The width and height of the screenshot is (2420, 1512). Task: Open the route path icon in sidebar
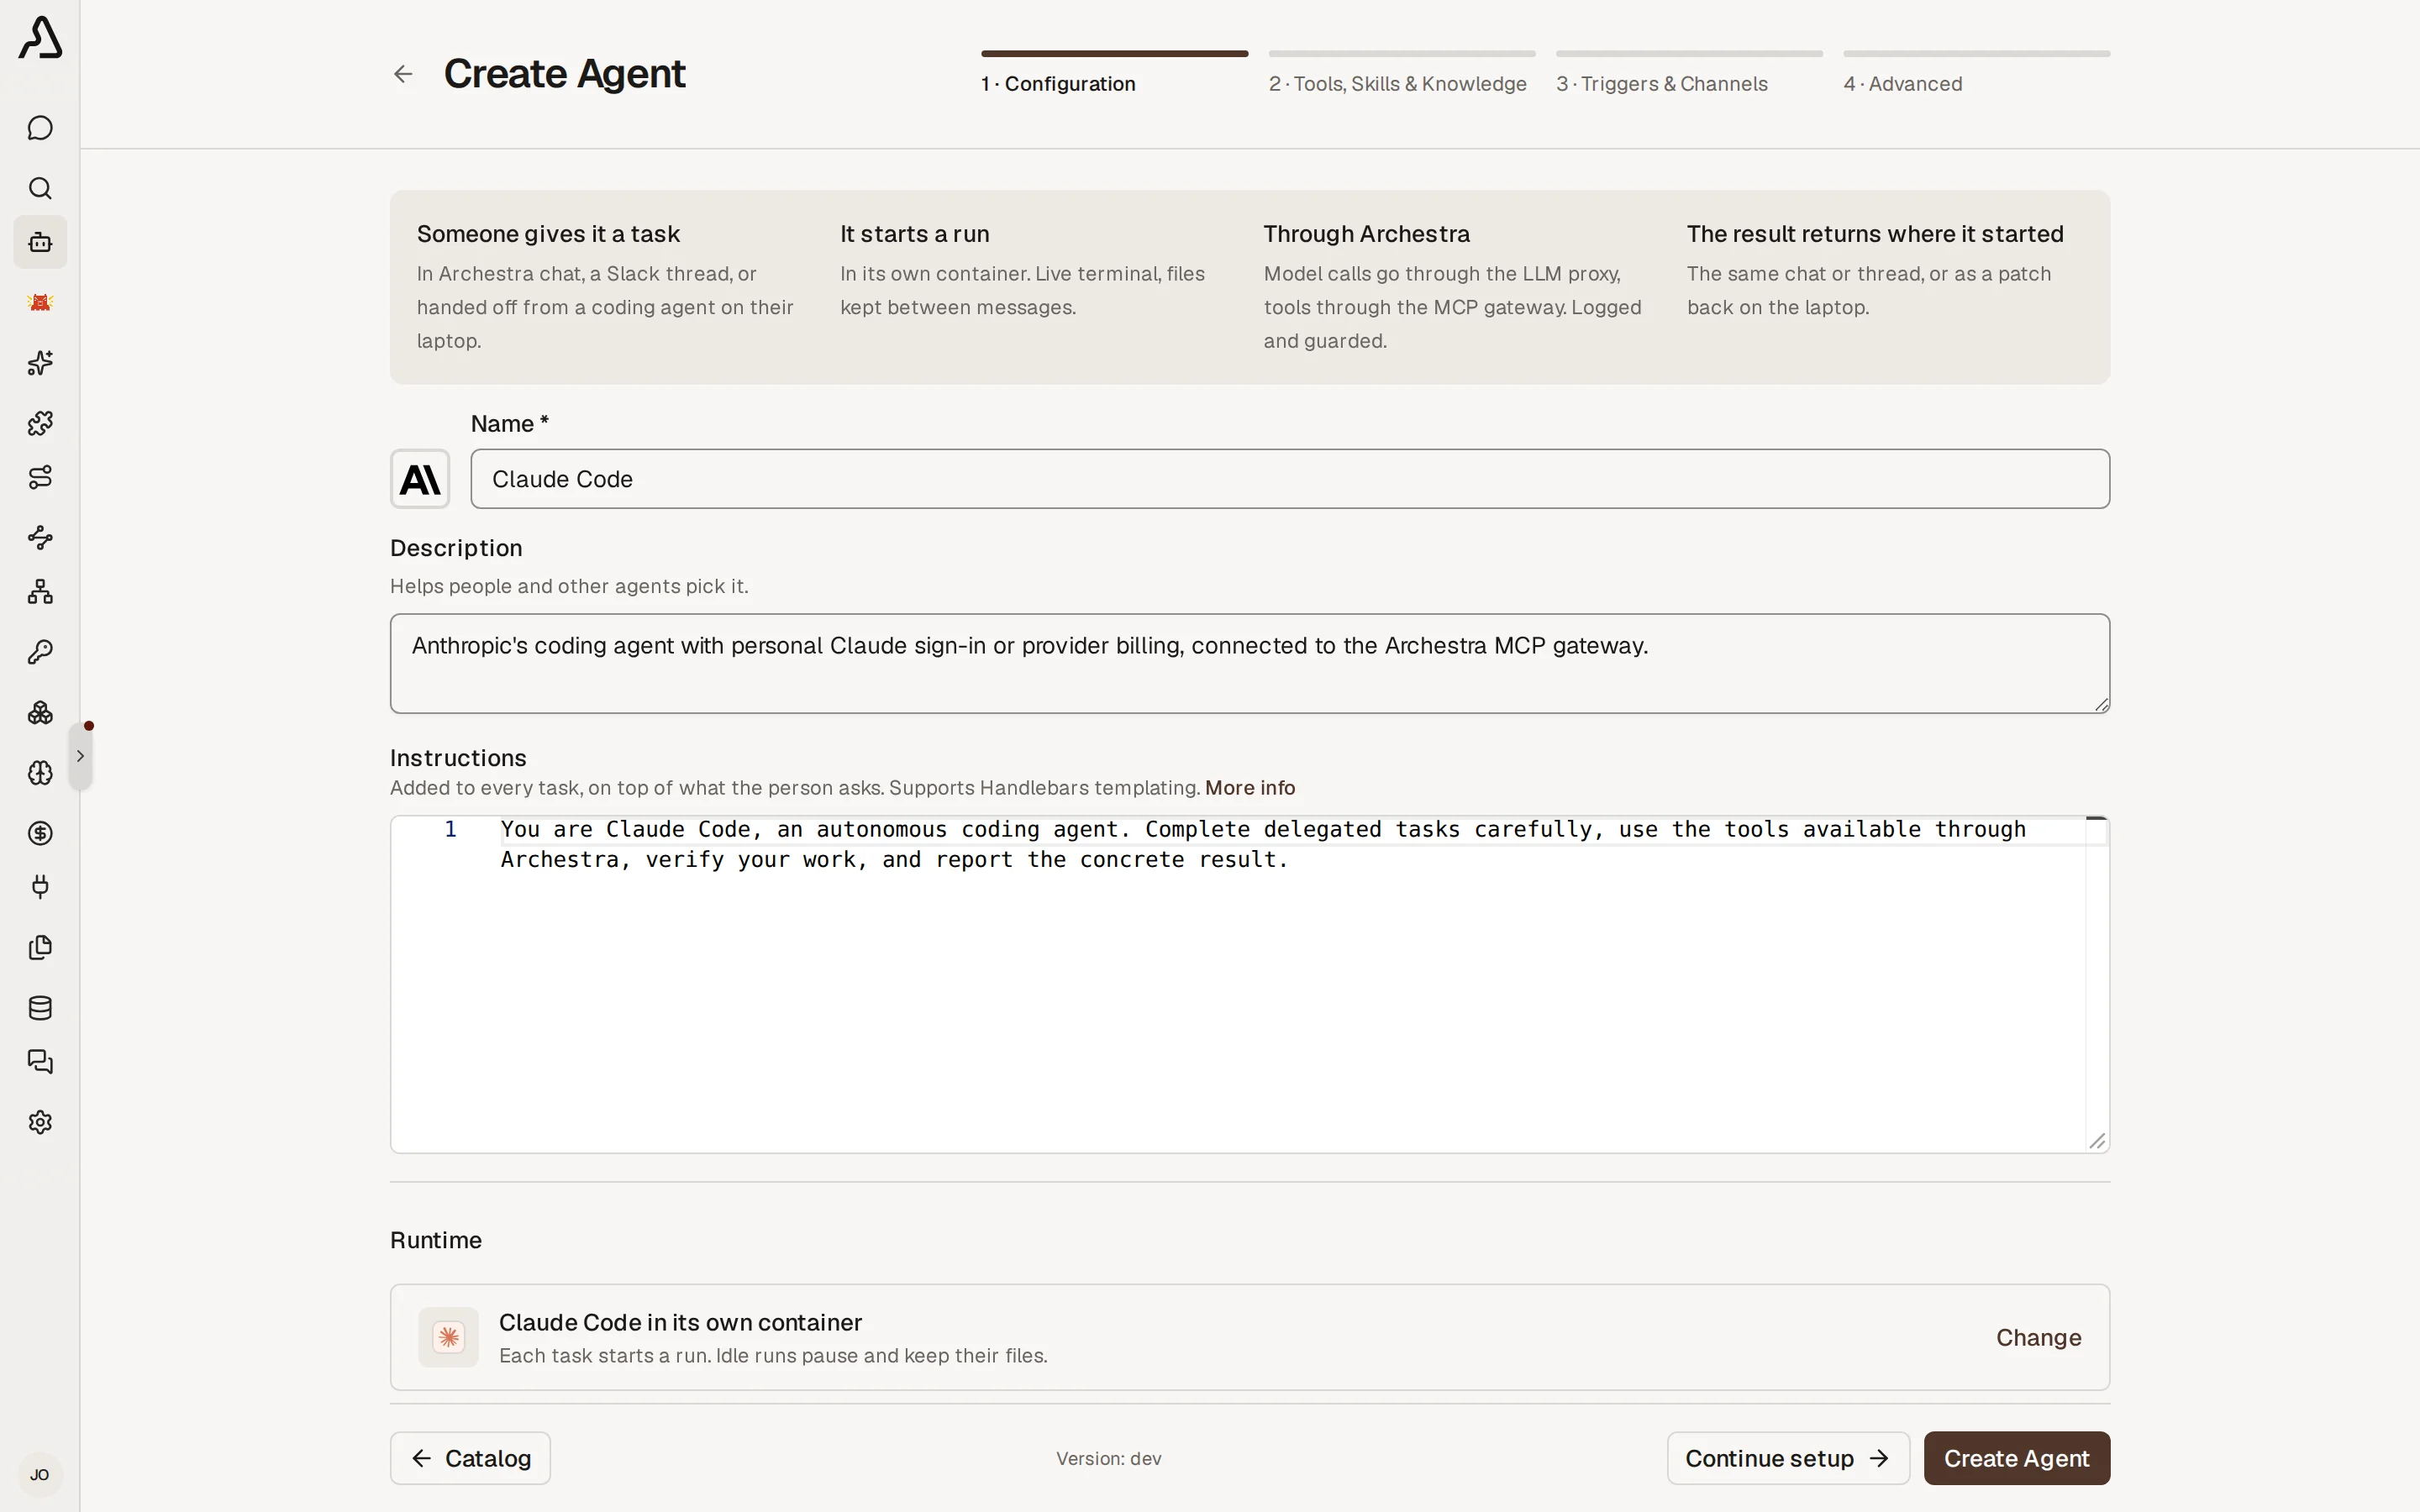40,477
